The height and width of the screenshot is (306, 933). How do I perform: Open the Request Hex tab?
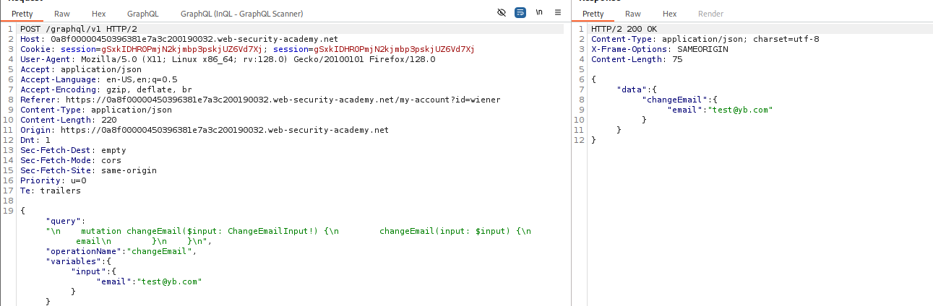pos(99,14)
